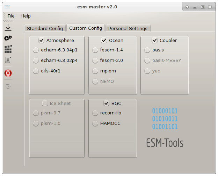Select the recom-lib radio button

point(95,113)
